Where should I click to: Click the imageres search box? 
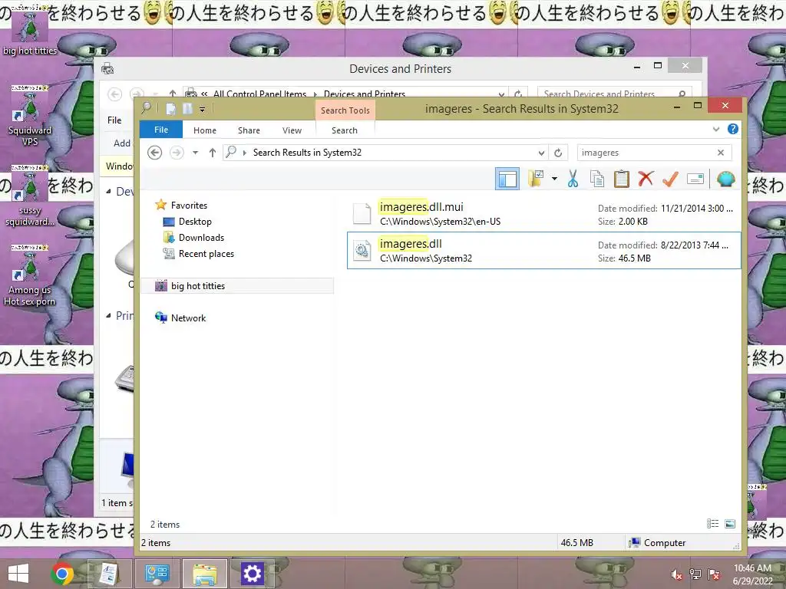645,153
